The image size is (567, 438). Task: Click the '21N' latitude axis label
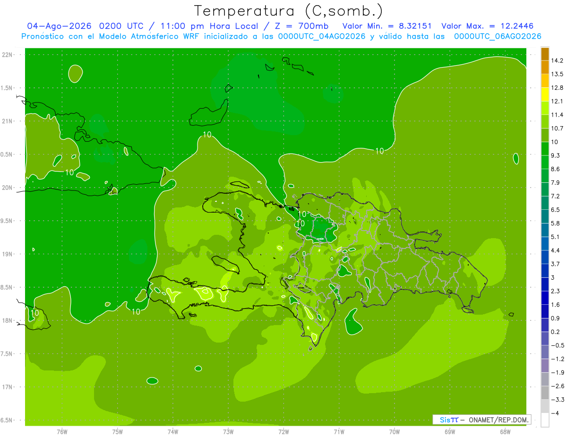(x=8, y=121)
